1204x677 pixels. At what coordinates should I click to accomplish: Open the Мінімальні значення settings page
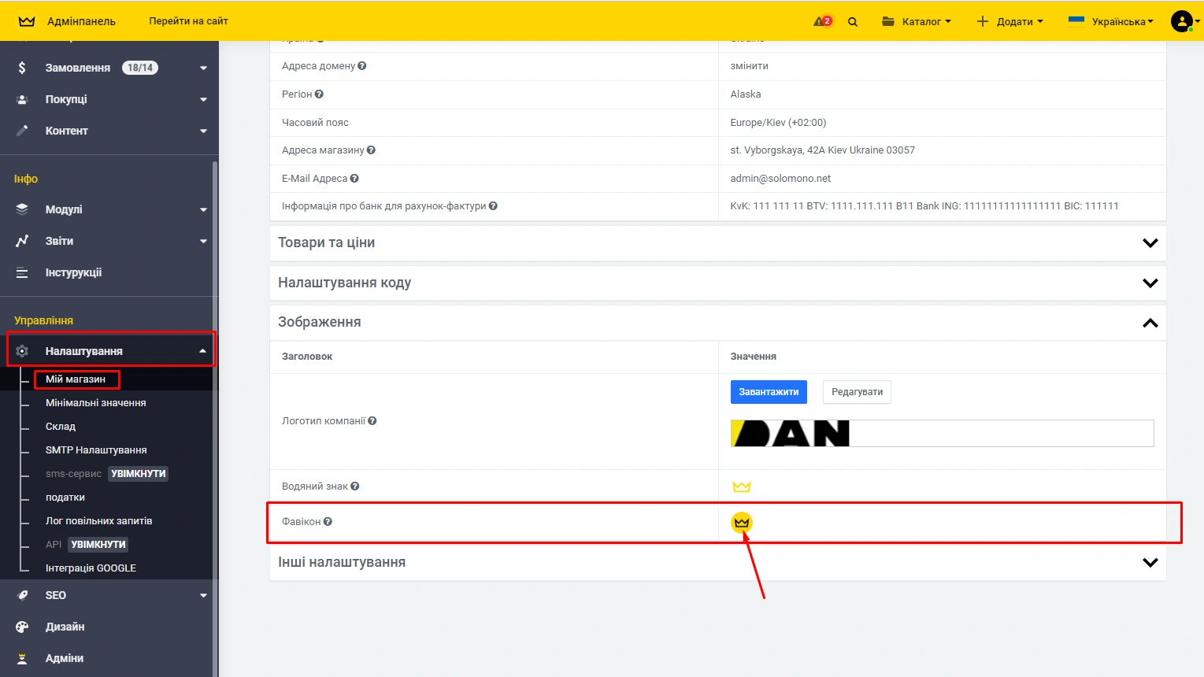(96, 403)
